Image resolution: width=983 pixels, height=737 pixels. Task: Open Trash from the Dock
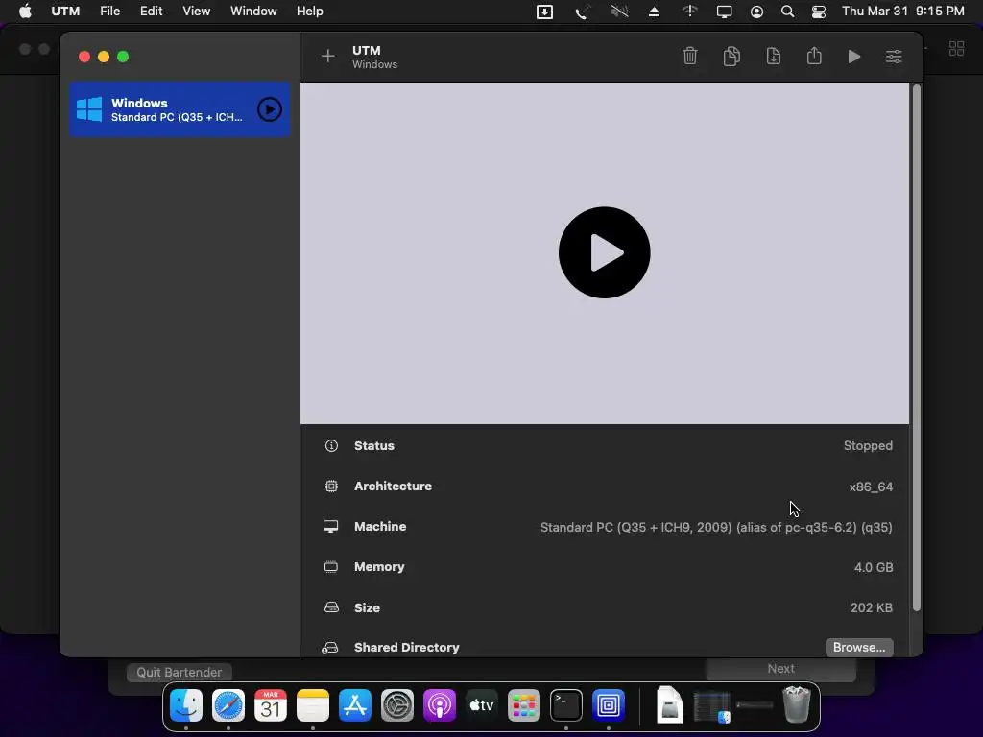[x=797, y=704]
